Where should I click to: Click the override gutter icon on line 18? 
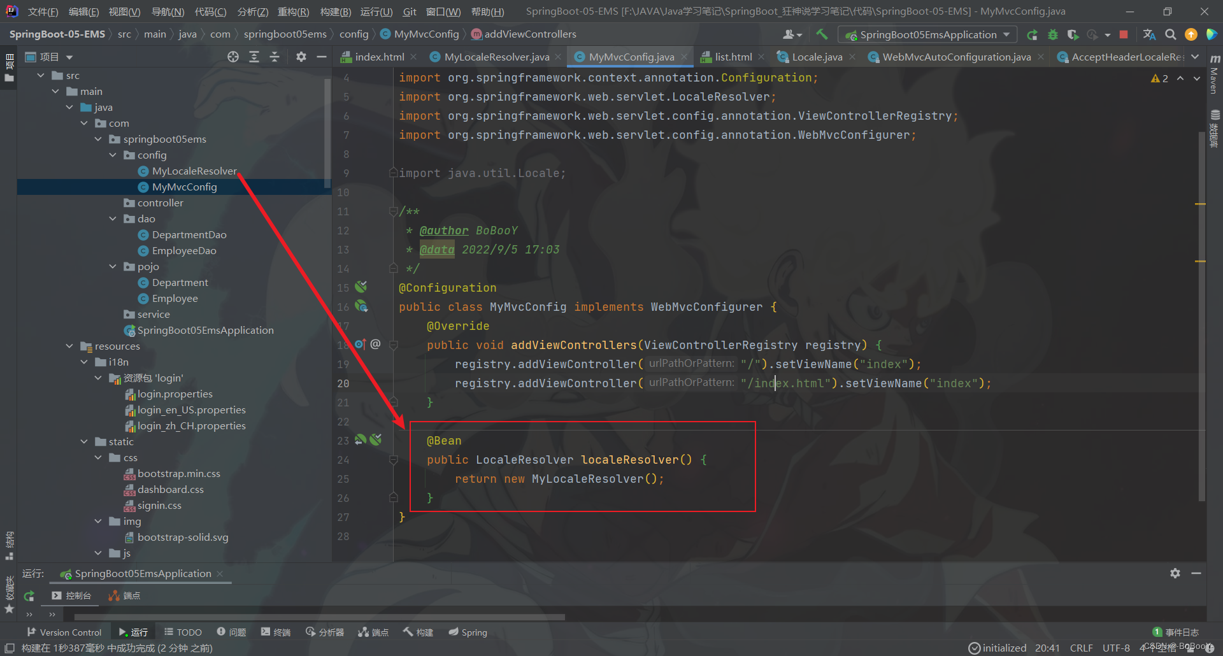(360, 344)
